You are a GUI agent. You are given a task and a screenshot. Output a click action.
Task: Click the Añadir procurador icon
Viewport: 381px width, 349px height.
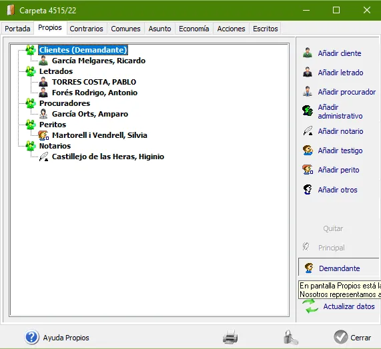(308, 92)
